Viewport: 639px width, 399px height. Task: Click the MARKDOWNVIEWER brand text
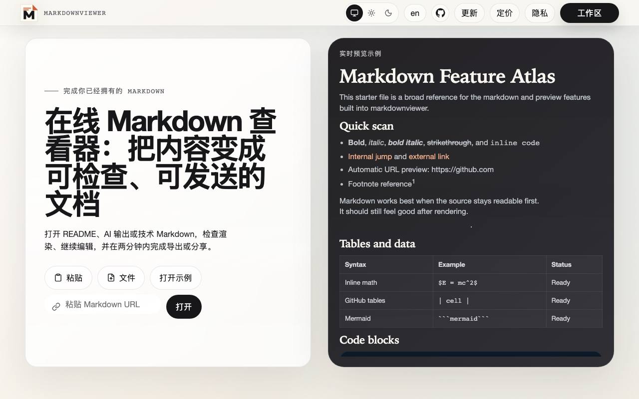point(75,13)
